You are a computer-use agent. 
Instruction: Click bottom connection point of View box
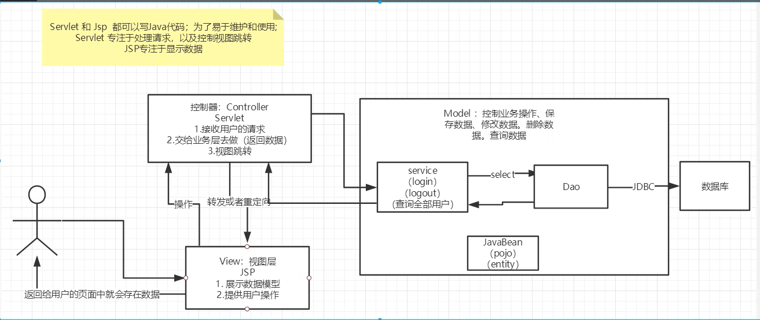coord(247,310)
